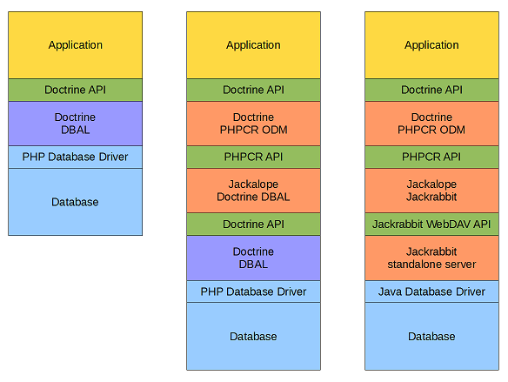This screenshot has height=382, width=508.
Task: Select Application block of the five-layer stack
Action: [75, 45]
